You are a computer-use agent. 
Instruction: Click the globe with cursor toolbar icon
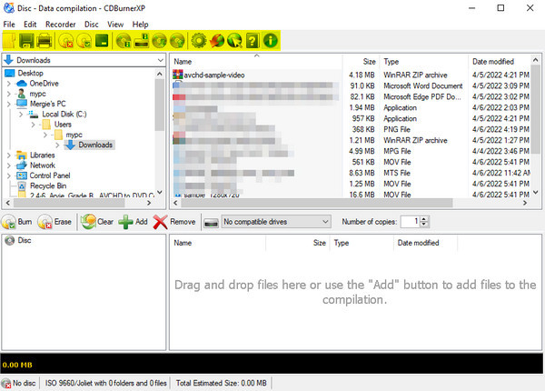click(234, 41)
